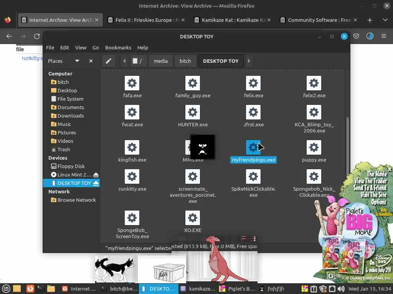This screenshot has width=393, height=294.
Task: Select the felix2.exe file icon
Action: [314, 83]
